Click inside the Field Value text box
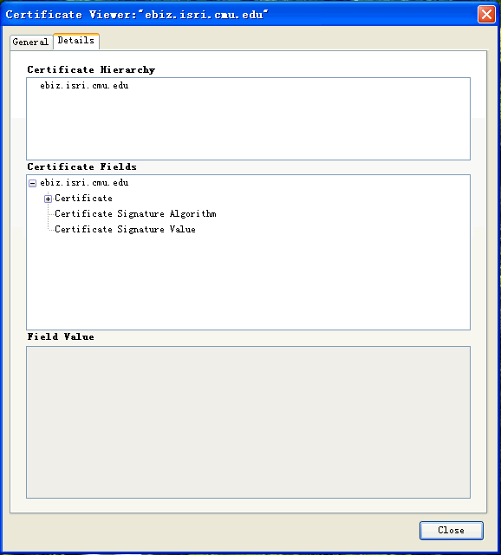501x555 pixels. tap(248, 422)
